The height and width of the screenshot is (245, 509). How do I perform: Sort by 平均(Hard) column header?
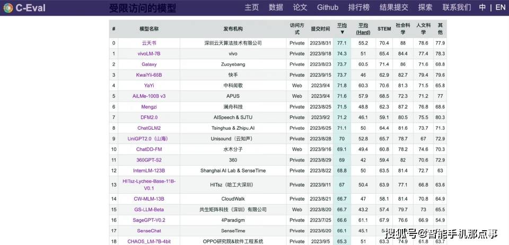pos(363,29)
